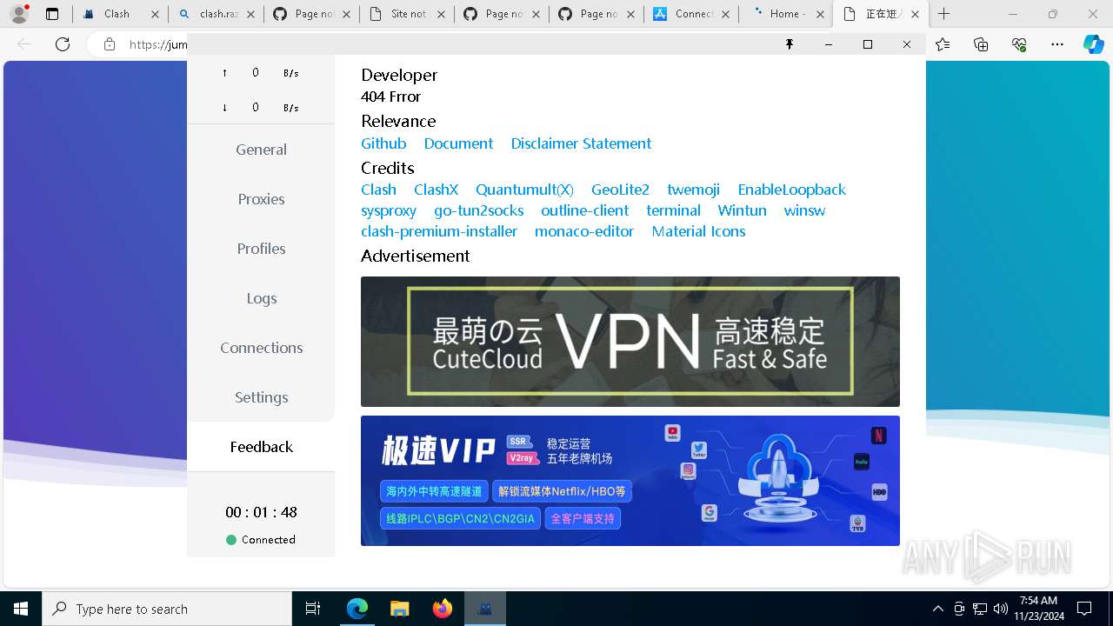Image resolution: width=1113 pixels, height=626 pixels.
Task: Open File Explorer from the taskbar
Action: [399, 609]
